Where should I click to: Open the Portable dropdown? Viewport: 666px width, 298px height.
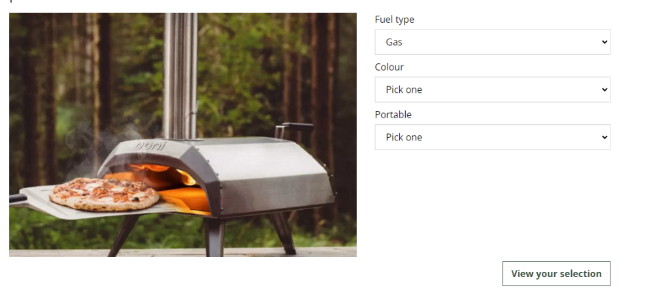click(x=492, y=137)
